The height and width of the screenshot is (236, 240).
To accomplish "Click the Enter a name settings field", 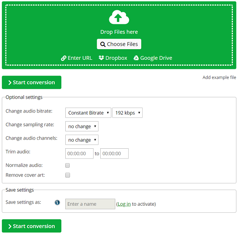I will pos(90,204).
